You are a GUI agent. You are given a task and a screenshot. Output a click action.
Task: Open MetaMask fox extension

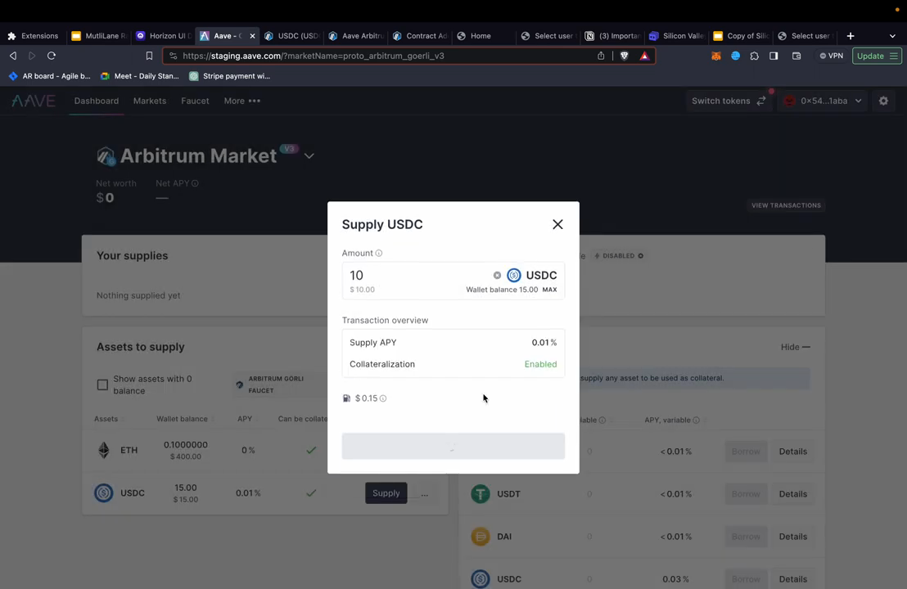[x=716, y=56]
